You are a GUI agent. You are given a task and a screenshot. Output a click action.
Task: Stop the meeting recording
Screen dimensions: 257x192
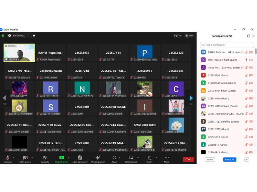pos(34,36)
